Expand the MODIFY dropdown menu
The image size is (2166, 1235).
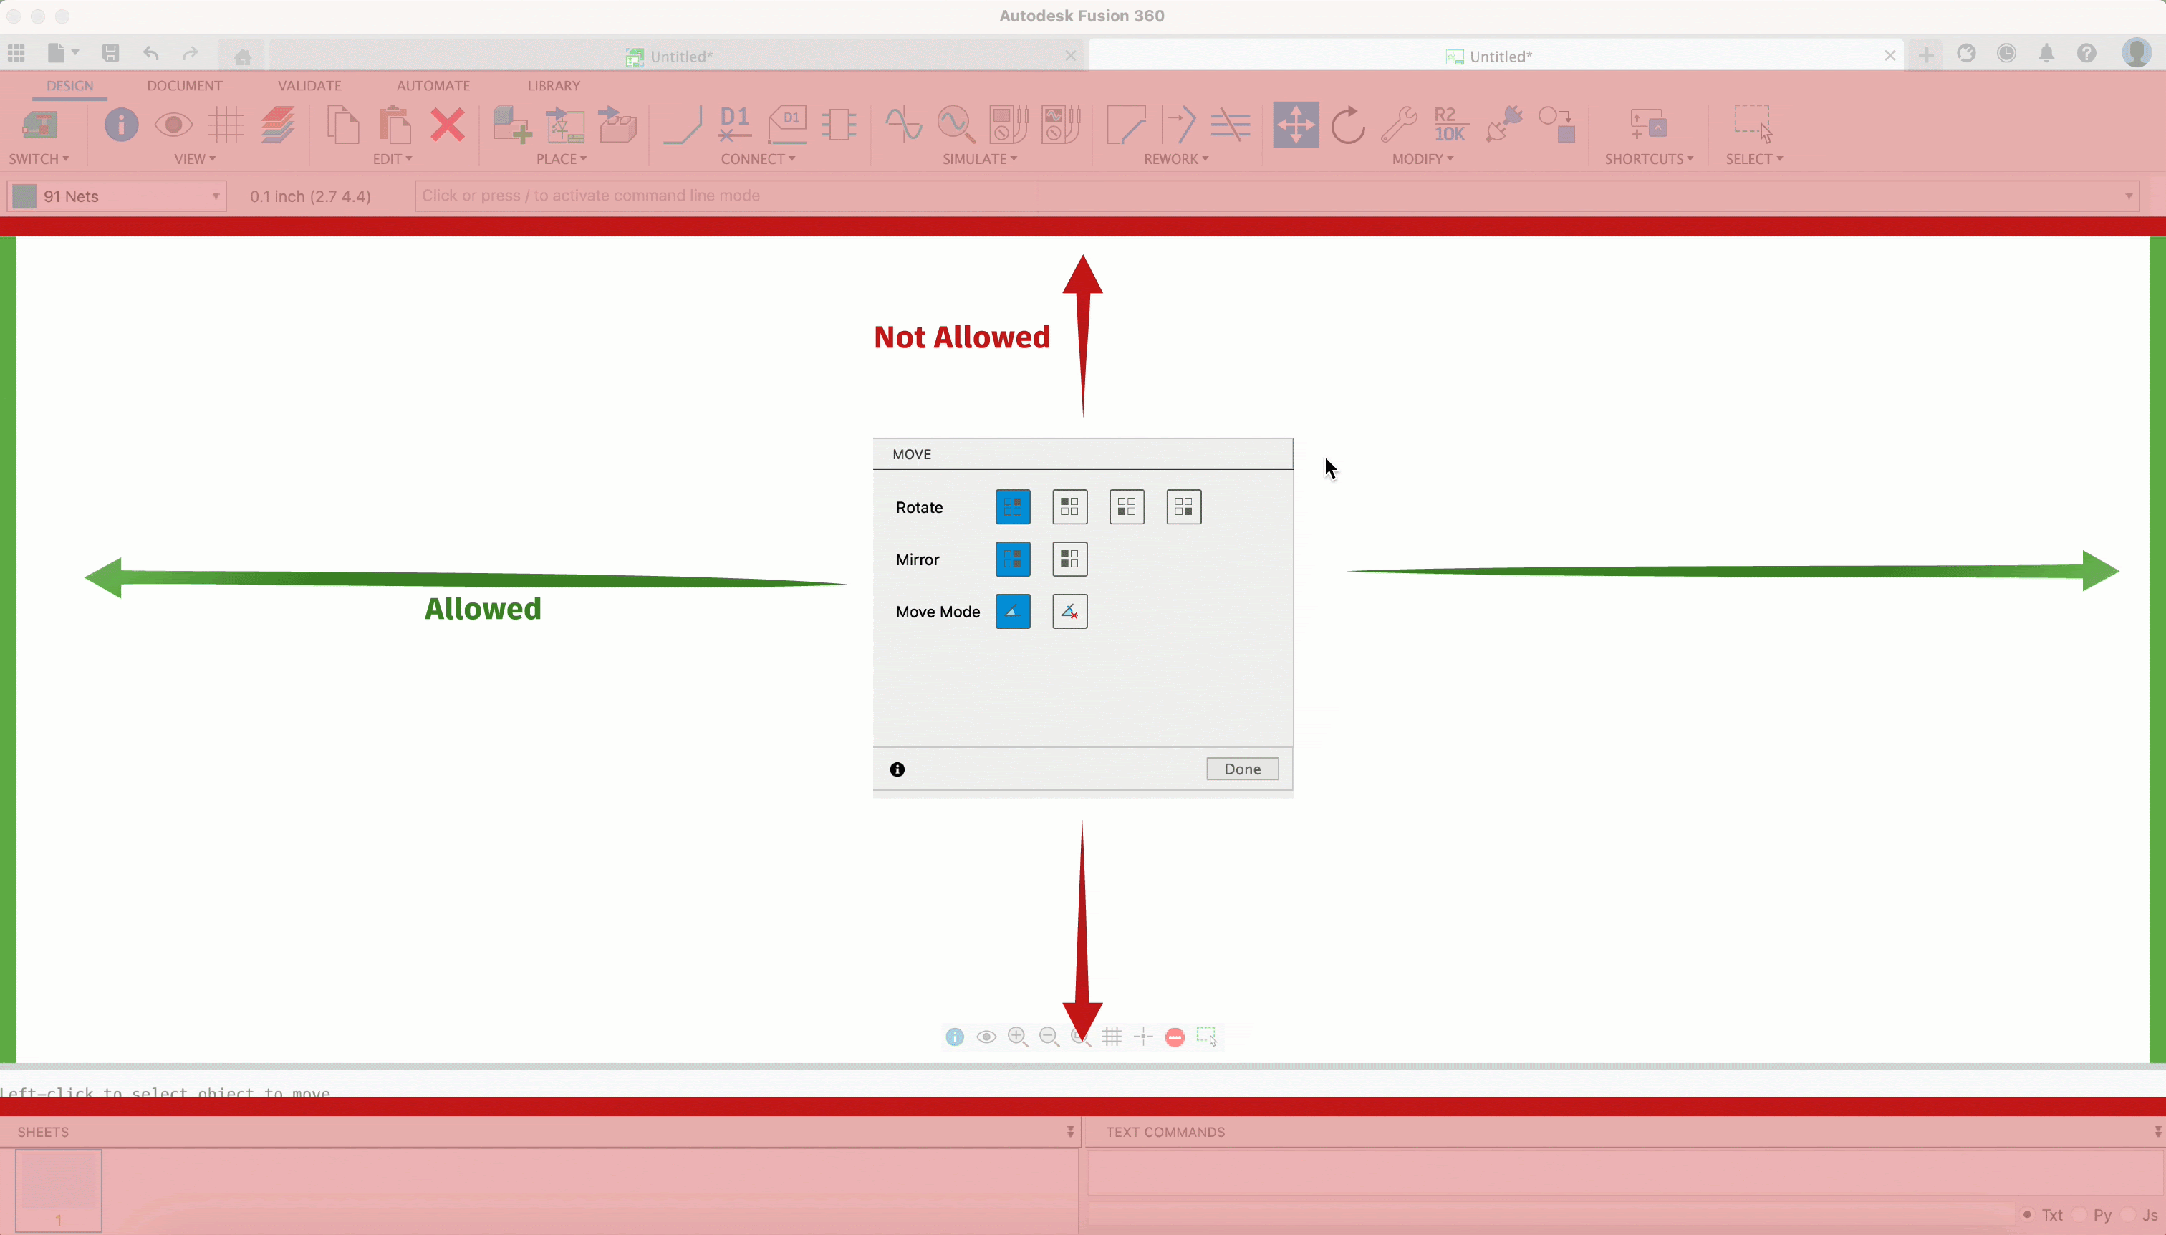pyautogui.click(x=1423, y=158)
